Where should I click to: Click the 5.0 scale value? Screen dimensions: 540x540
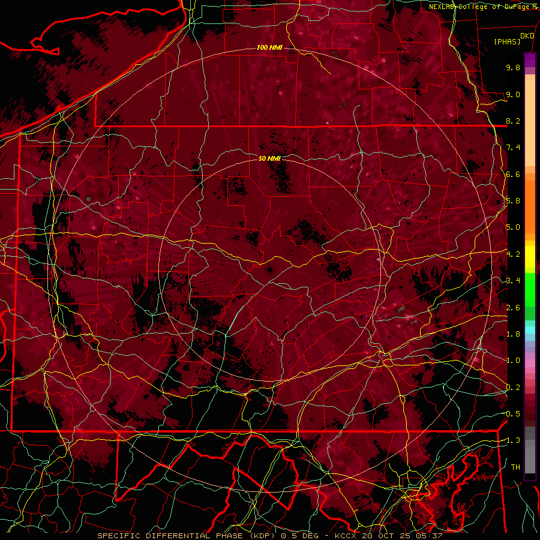click(x=513, y=227)
